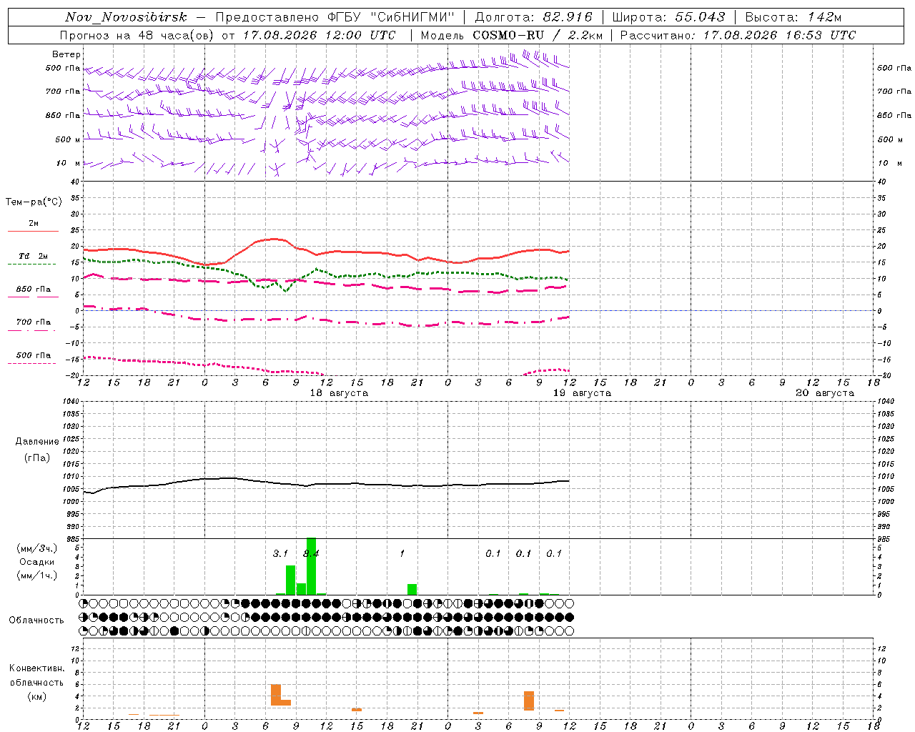The height and width of the screenshot is (732, 915).
Task: Click the Давление pressure axis label
Action: [x=37, y=442]
